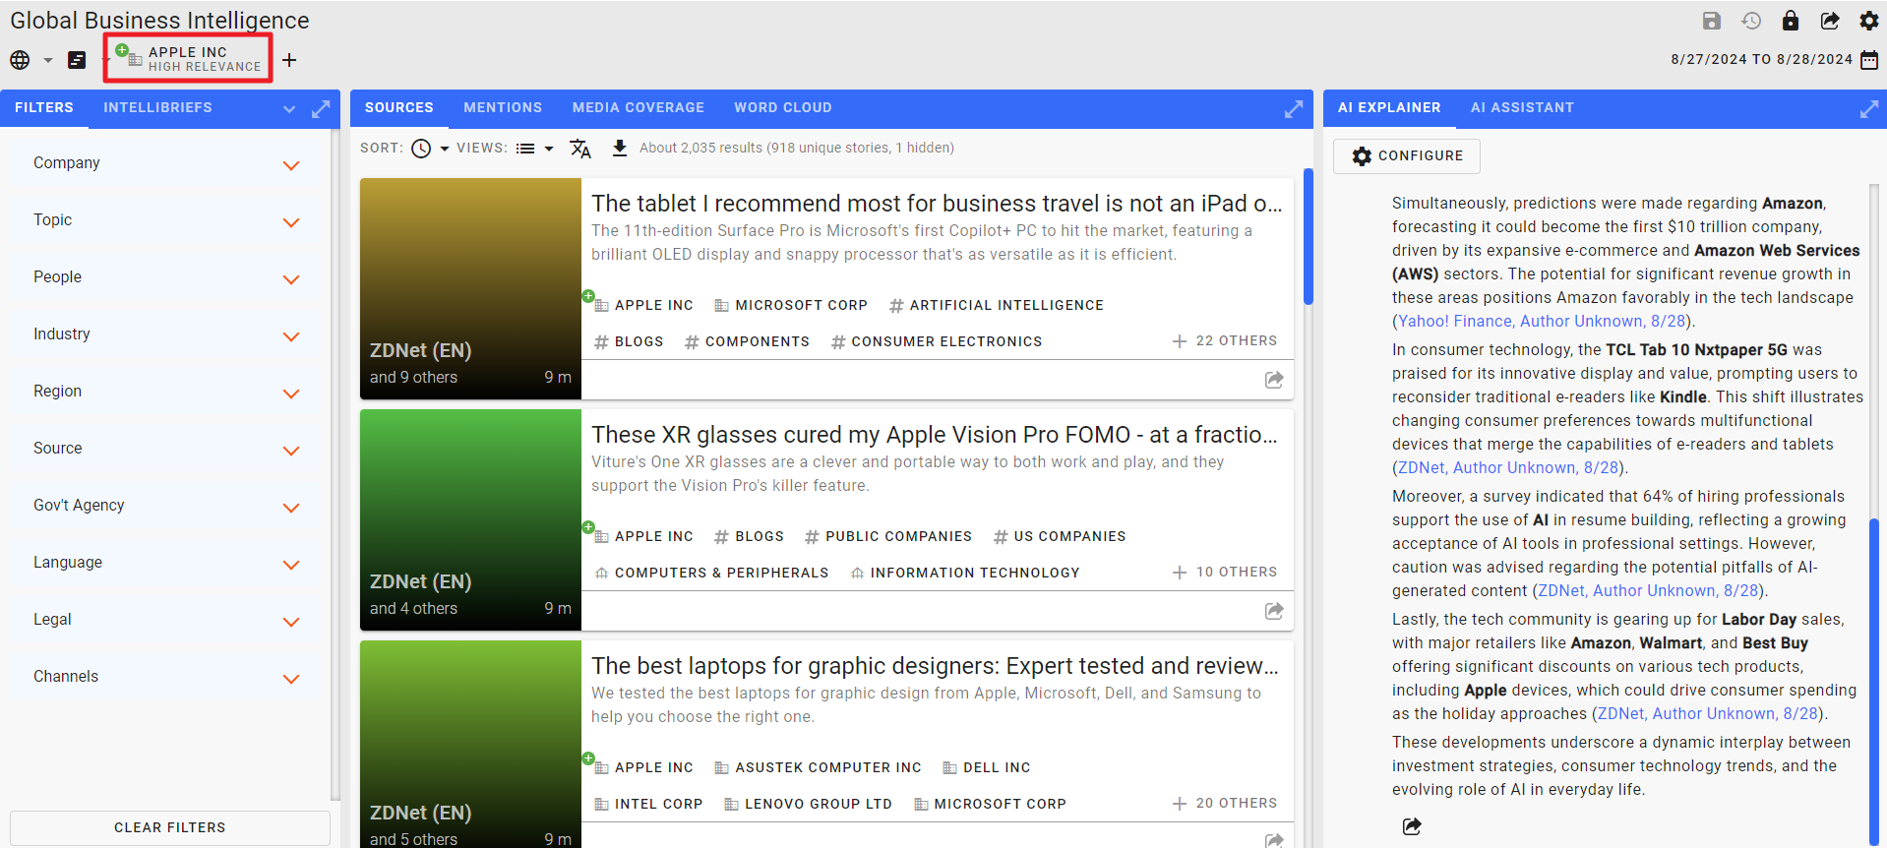Switch to the Media Coverage tab
1887x848 pixels.
(x=639, y=107)
